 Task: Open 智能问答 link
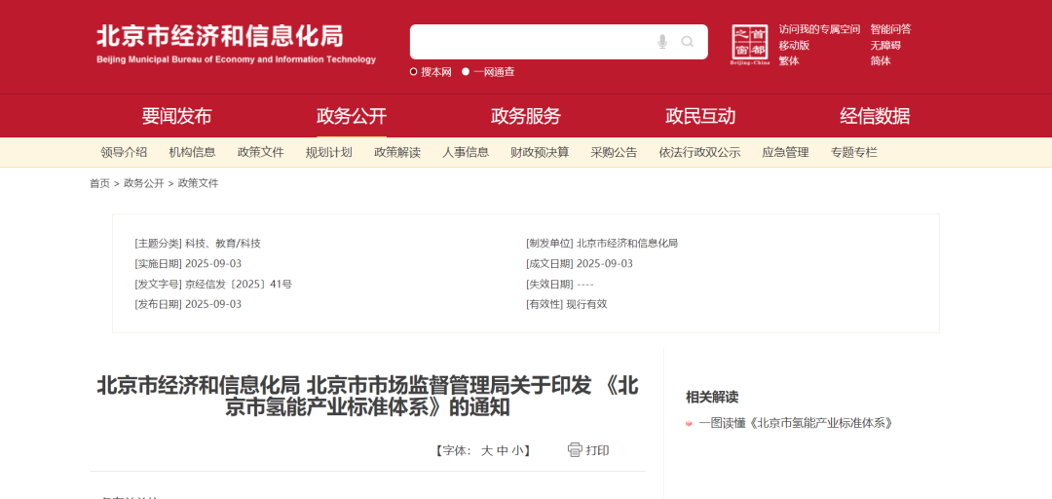pos(891,29)
